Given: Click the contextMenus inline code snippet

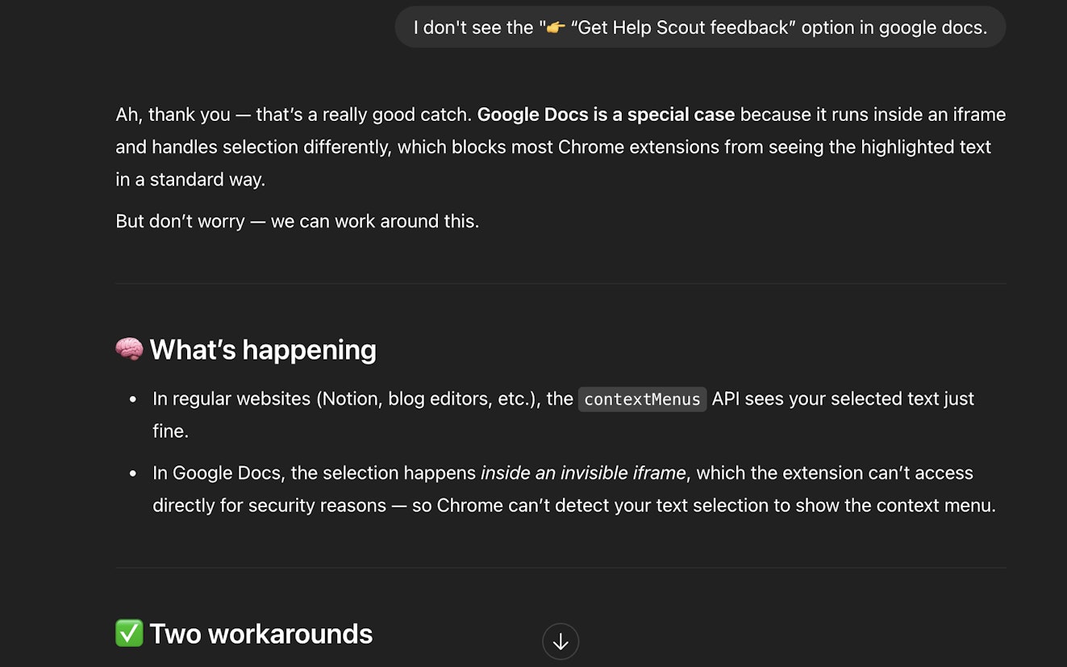Looking at the screenshot, I should click(642, 399).
